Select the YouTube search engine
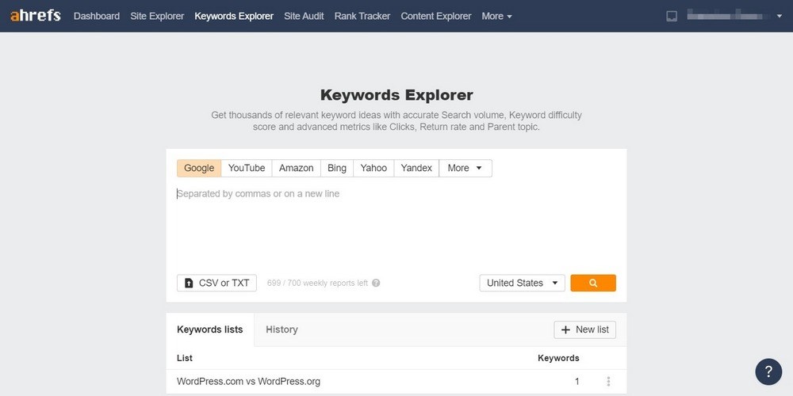Viewport: 793px width, 396px height. [247, 168]
